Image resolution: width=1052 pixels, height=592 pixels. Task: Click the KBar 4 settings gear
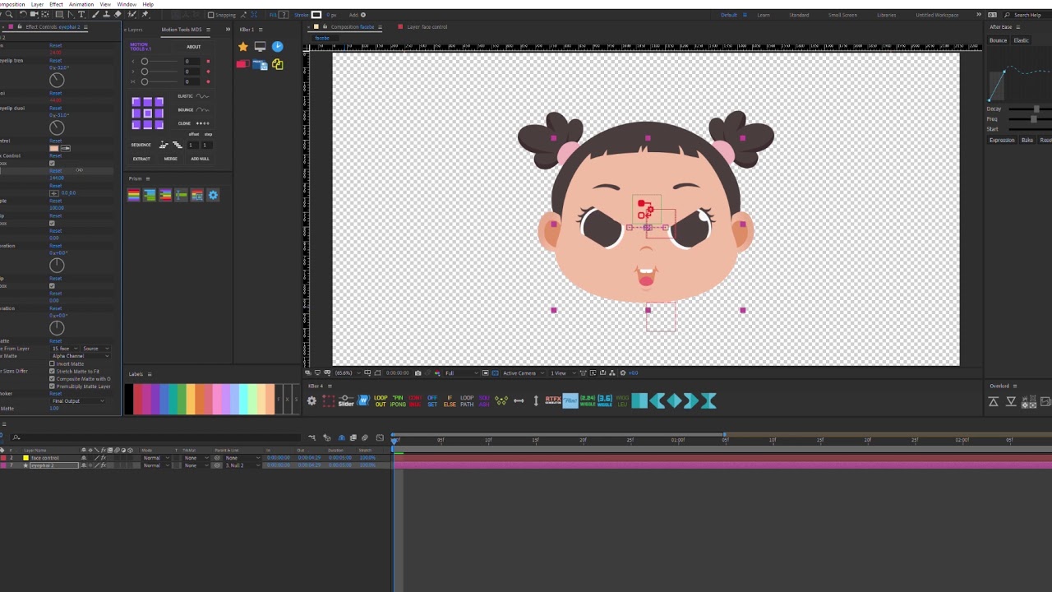[311, 400]
